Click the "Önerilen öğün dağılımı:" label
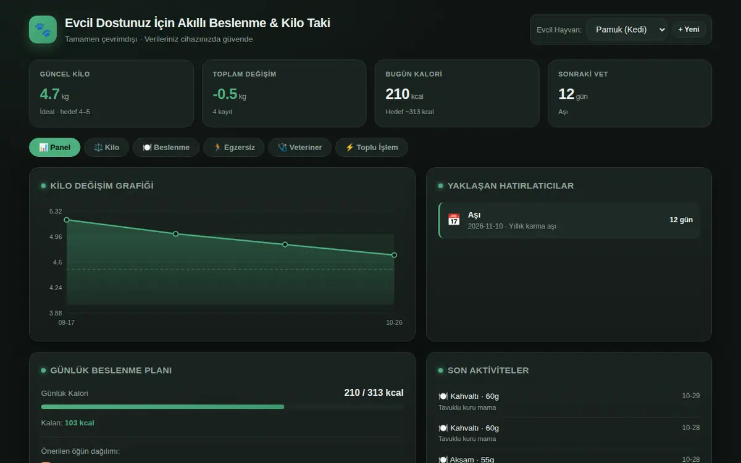The width and height of the screenshot is (741, 463). [x=80, y=451]
